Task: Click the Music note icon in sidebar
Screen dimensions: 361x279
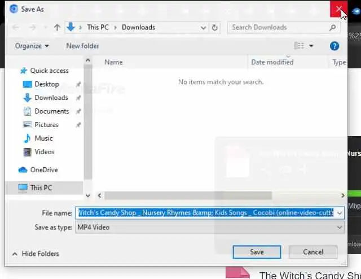Action: (27, 138)
